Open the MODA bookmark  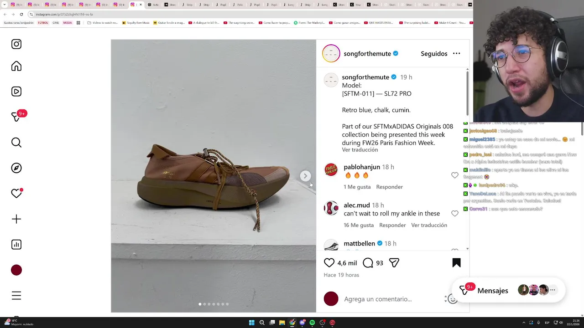[68, 23]
